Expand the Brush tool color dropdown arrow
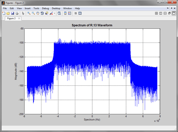This screenshot has width=178, height=132. (x=55, y=13)
